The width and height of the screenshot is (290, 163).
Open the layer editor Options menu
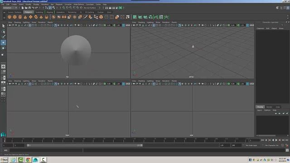coord(267,110)
